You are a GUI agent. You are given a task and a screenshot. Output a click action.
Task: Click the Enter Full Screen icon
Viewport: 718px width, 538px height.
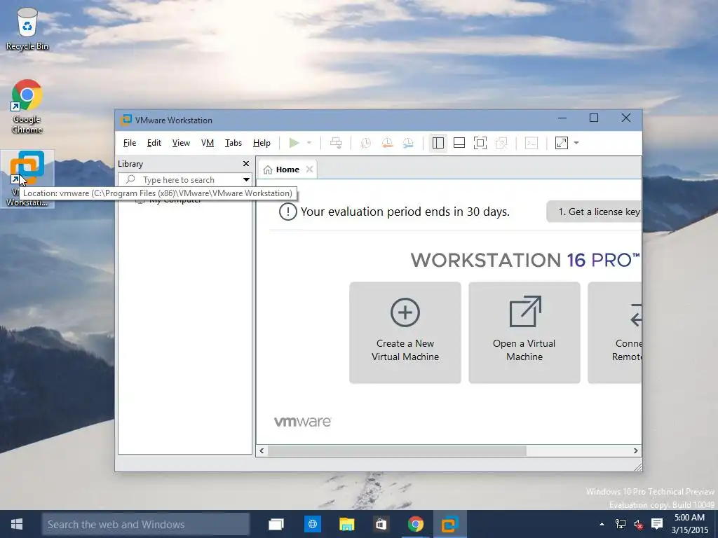coord(480,143)
